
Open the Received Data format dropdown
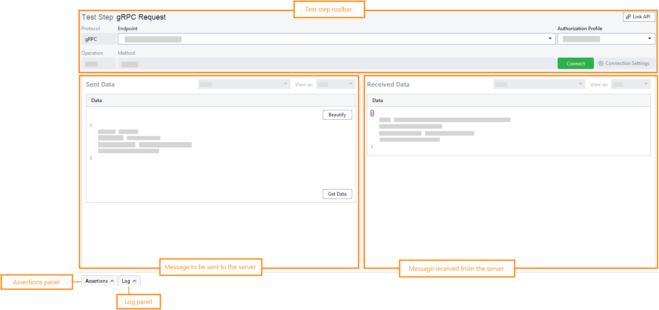[x=539, y=84]
